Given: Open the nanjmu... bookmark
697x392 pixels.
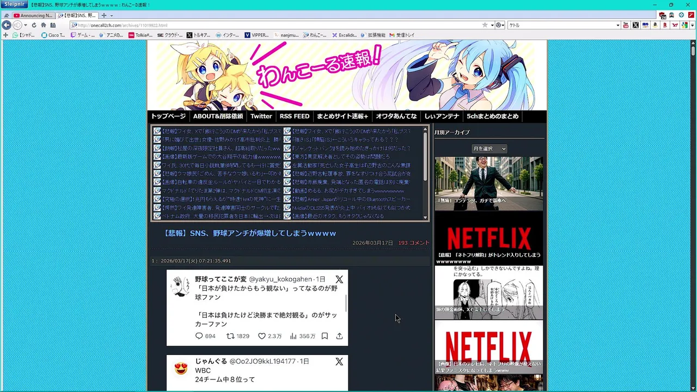Looking at the screenshot, I should coord(286,35).
